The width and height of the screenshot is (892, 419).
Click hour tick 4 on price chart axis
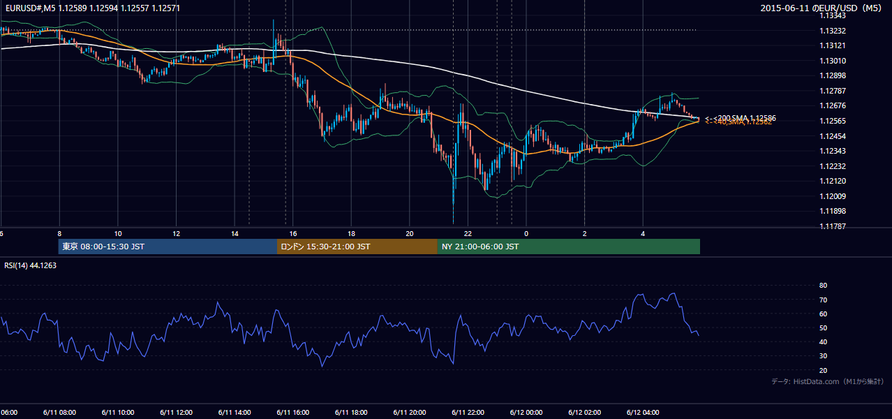click(643, 233)
